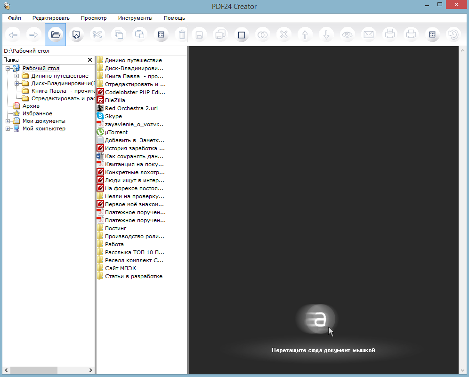
Task: Open the Просмотр menu
Action: pyautogui.click(x=94, y=18)
